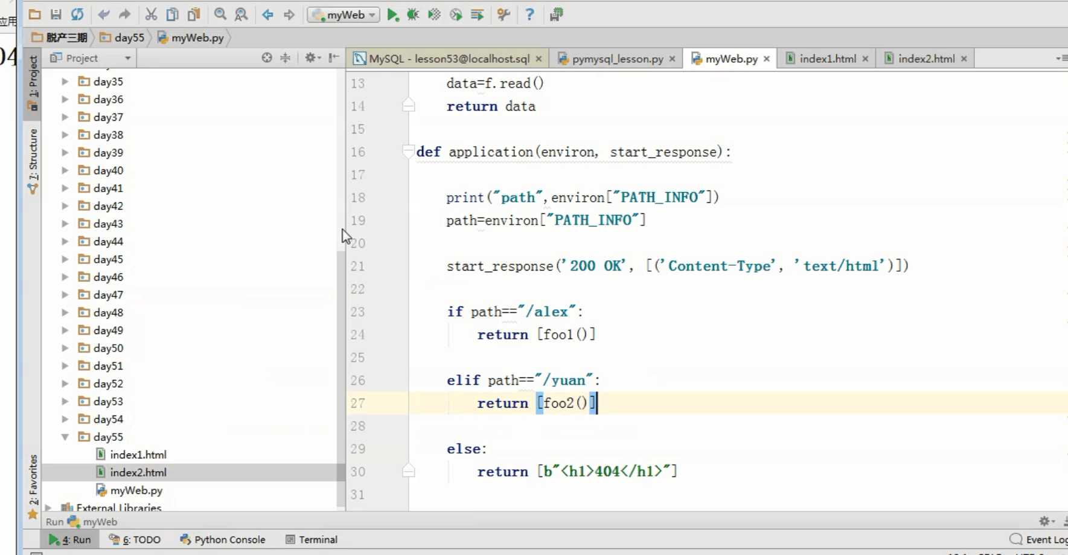Fold application function at line 16
Viewport: 1068px width, 555px height.
point(408,152)
